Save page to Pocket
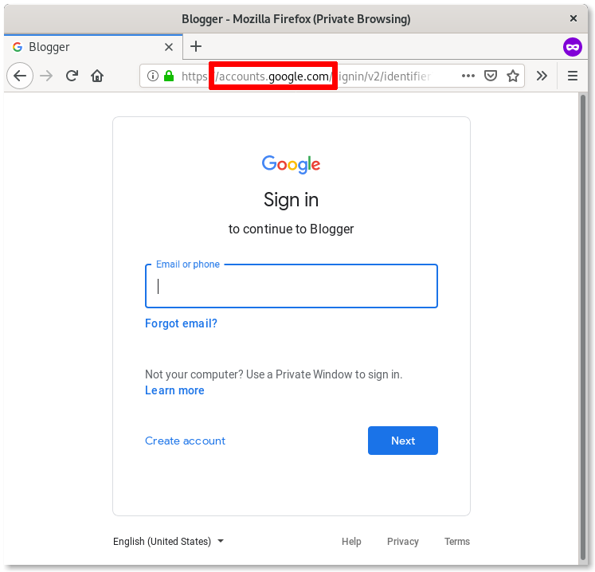Image resolution: width=595 pixels, height=572 pixels. (491, 76)
